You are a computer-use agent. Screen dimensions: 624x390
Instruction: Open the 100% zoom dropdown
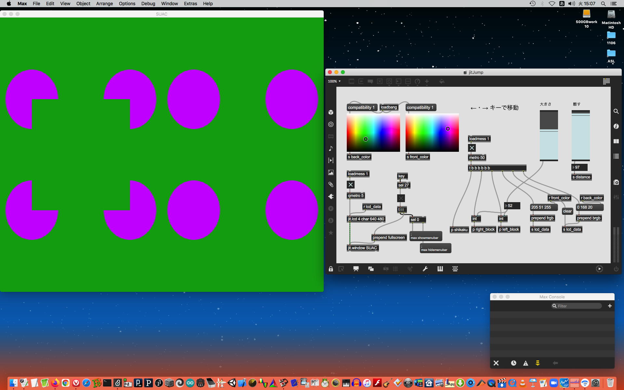pyautogui.click(x=334, y=81)
